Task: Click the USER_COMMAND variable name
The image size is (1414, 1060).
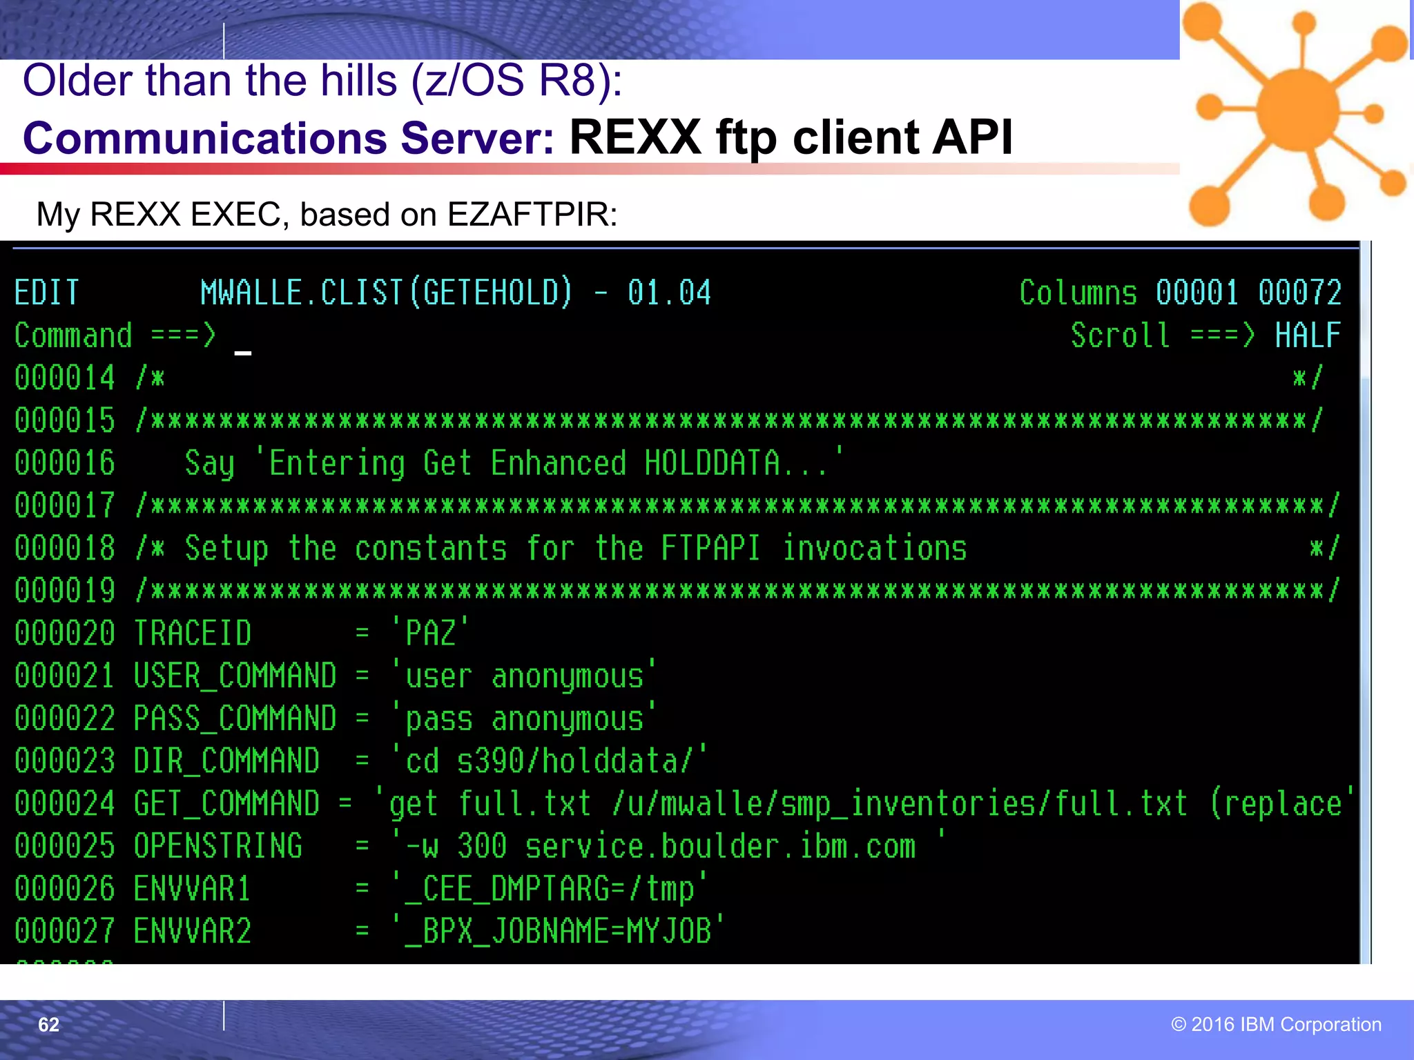Action: 235,676
